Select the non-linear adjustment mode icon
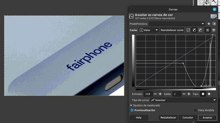220x123 pixels. click(x=194, y=30)
